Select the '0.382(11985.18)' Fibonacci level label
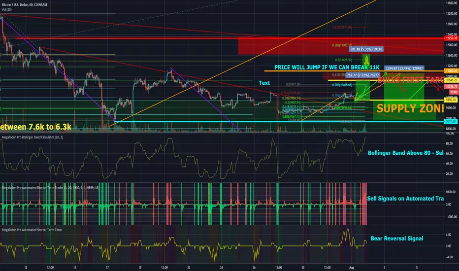 342,45
